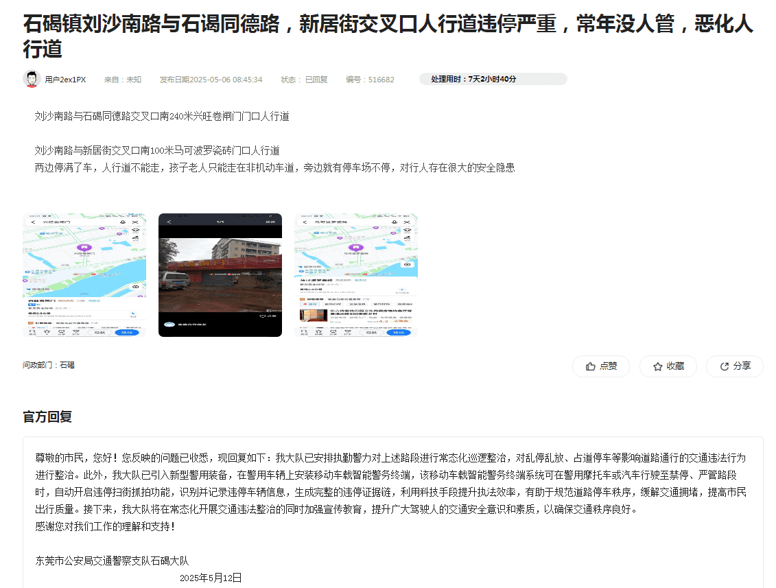Viewport: 776px width, 588px height.
Task: Open the first map screenshot thumbnail
Action: tap(84, 275)
